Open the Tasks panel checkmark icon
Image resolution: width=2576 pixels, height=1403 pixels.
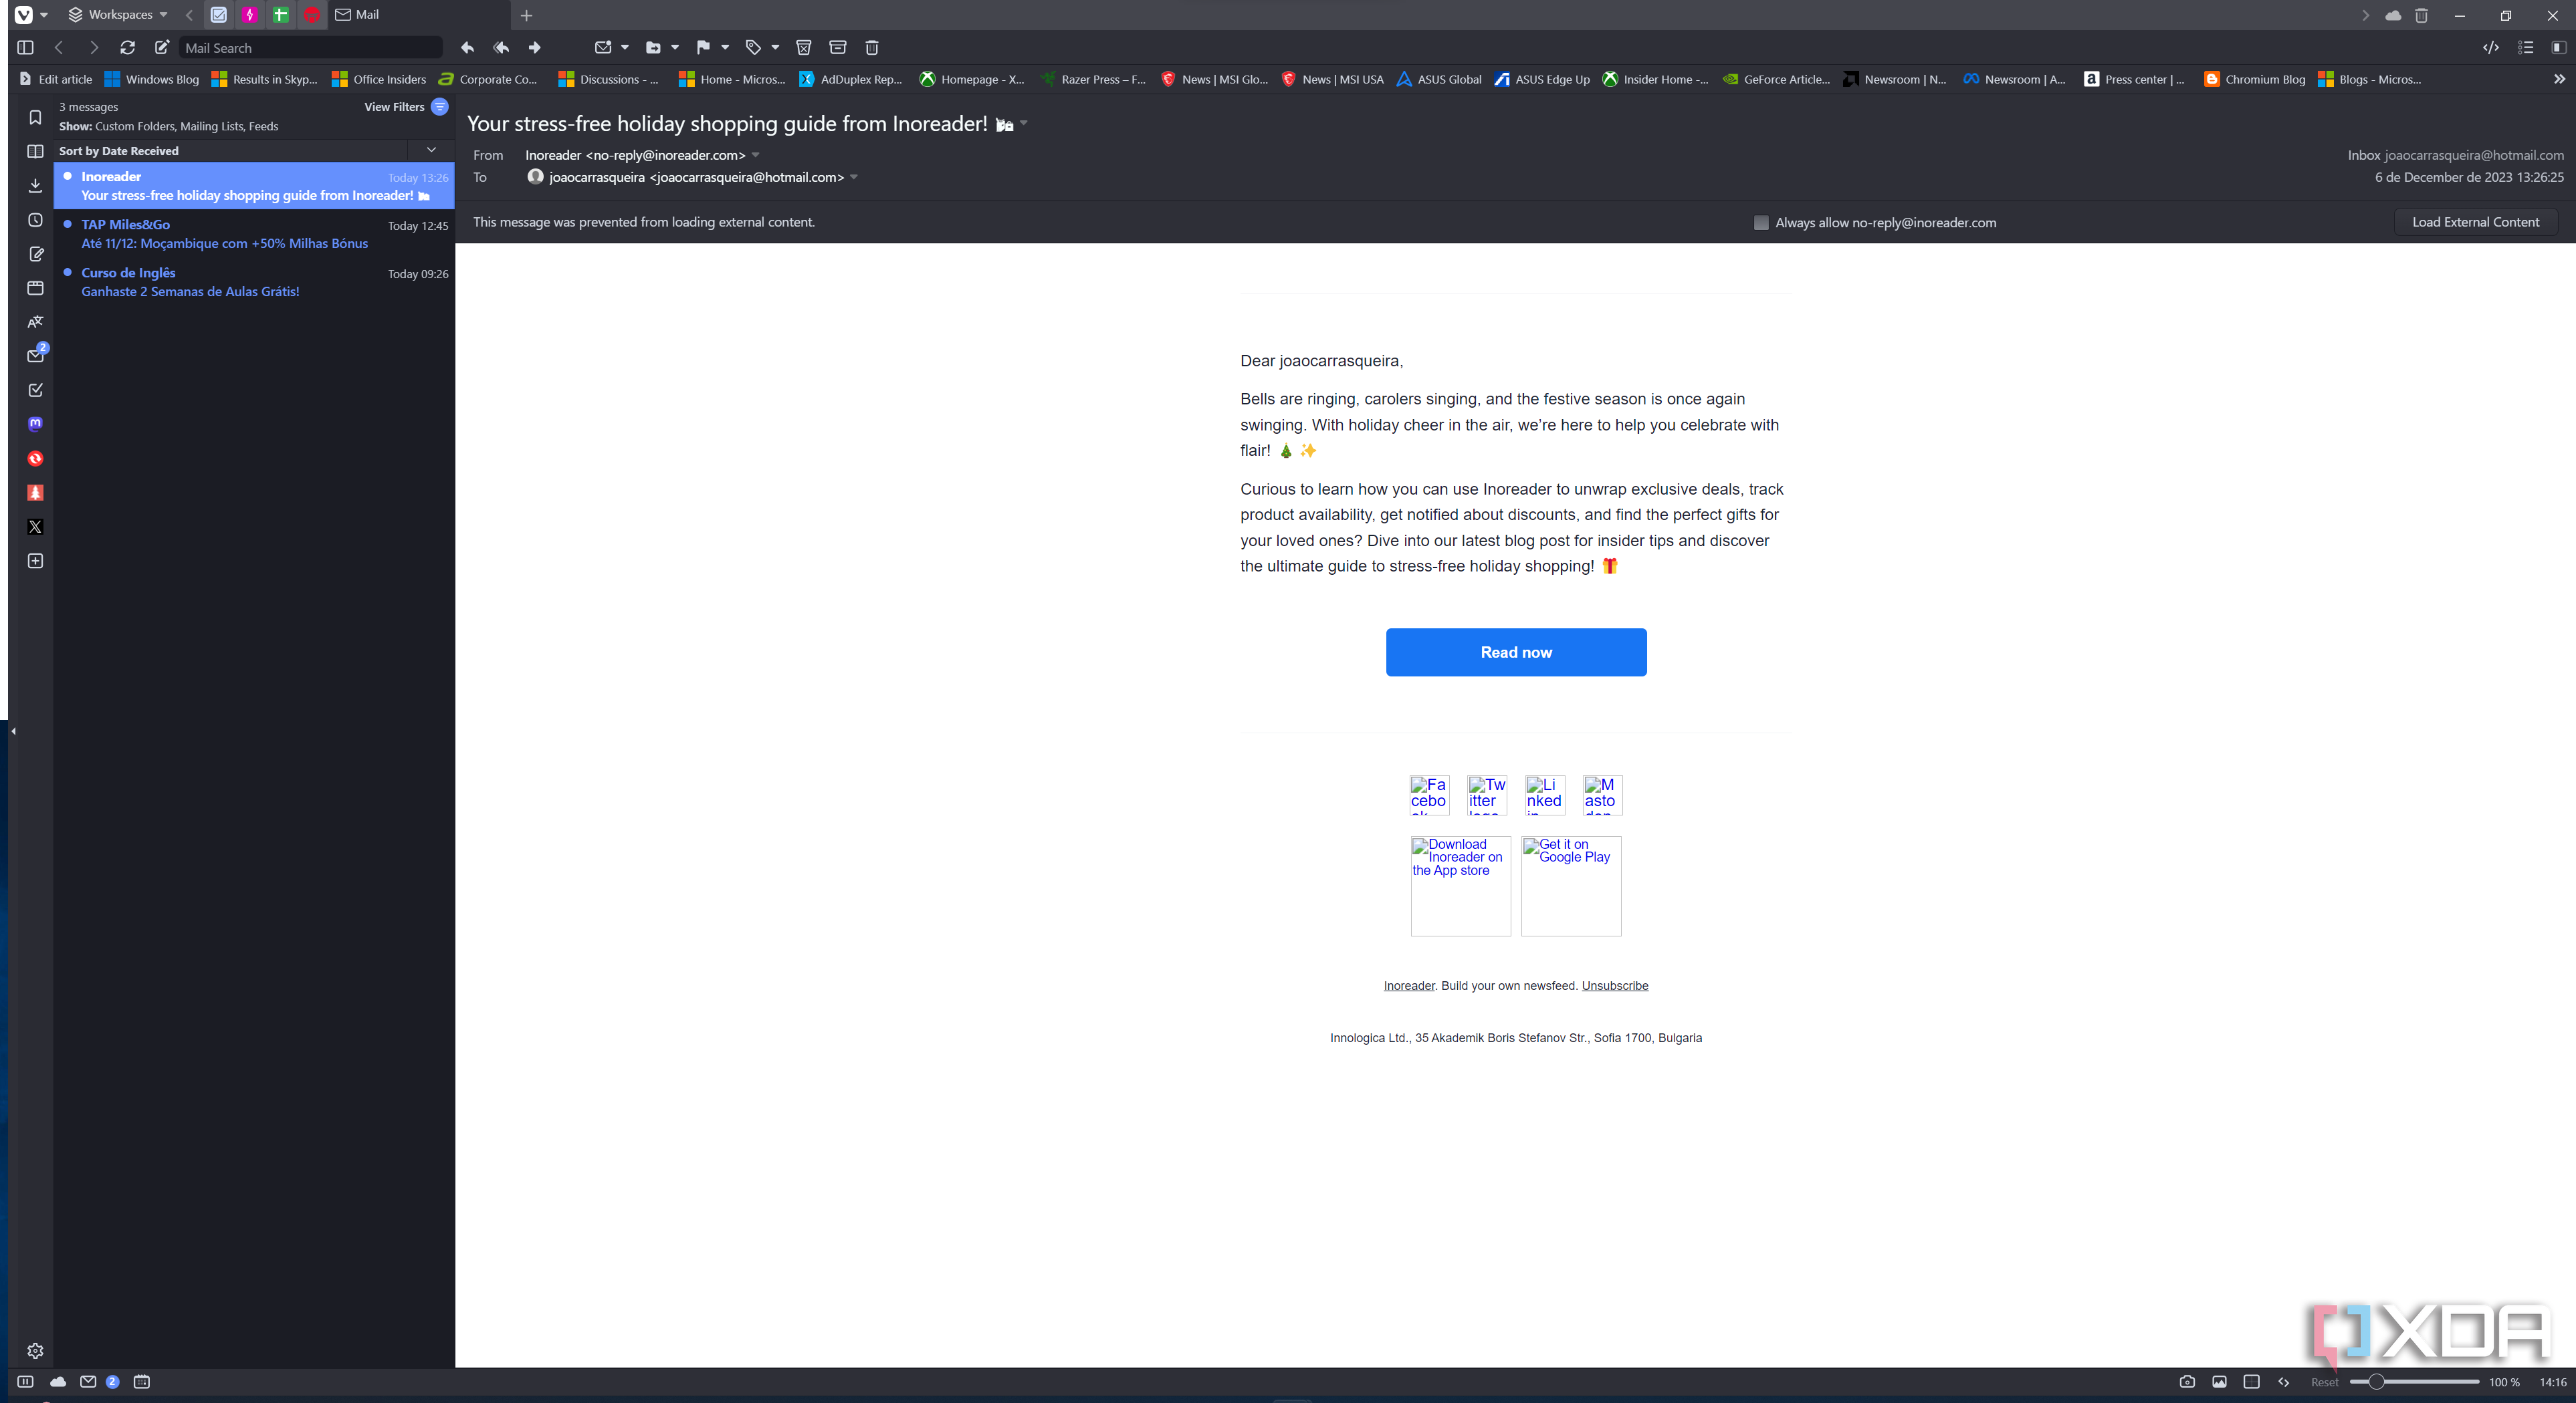[35, 390]
